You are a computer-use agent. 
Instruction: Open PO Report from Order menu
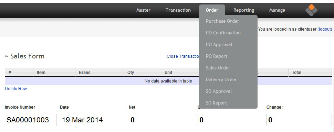217,56
